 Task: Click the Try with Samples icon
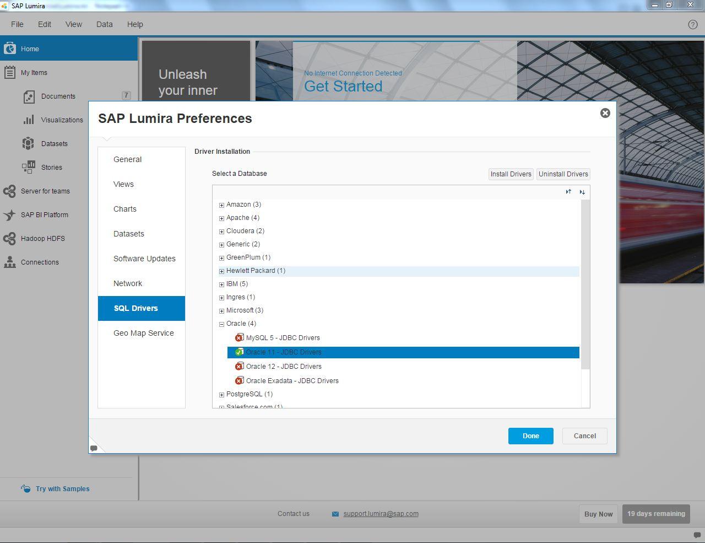(x=26, y=488)
